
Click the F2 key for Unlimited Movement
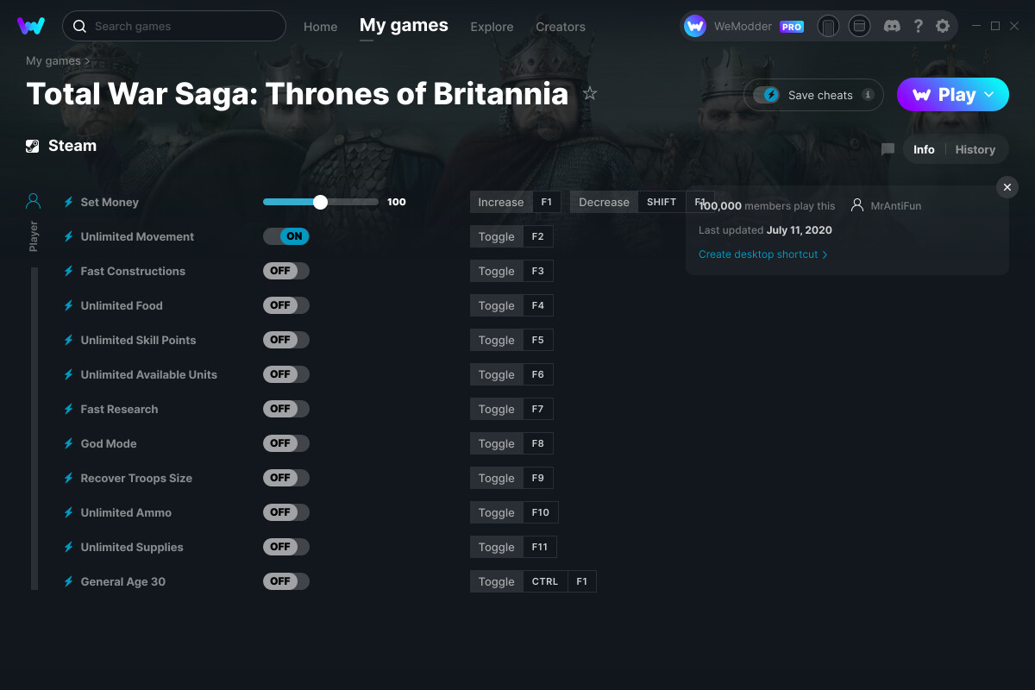[538, 236]
